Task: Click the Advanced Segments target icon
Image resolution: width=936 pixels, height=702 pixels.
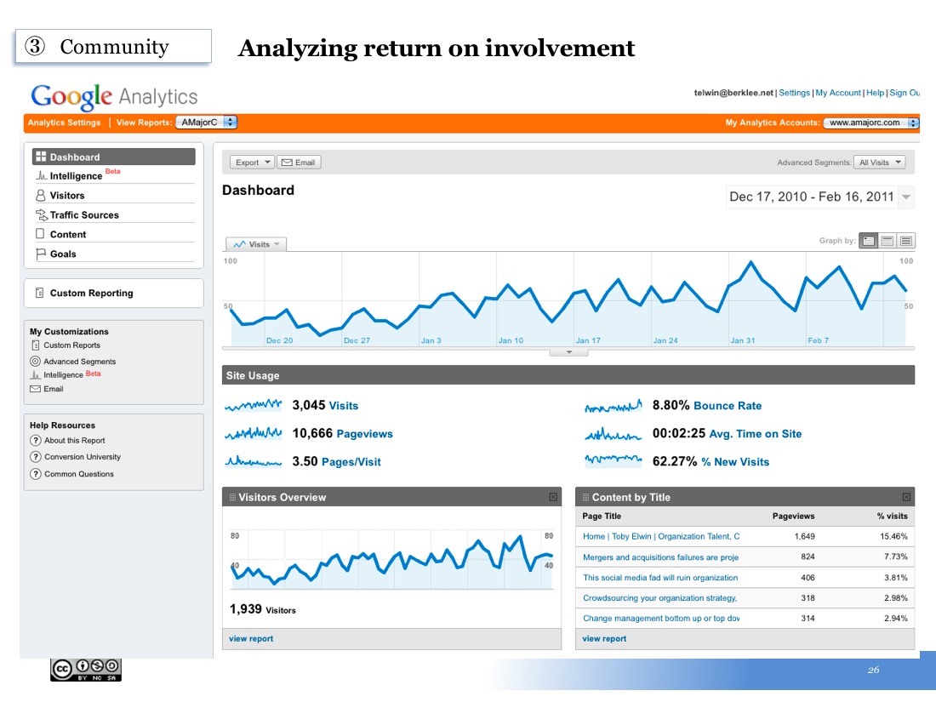Action: 35,361
